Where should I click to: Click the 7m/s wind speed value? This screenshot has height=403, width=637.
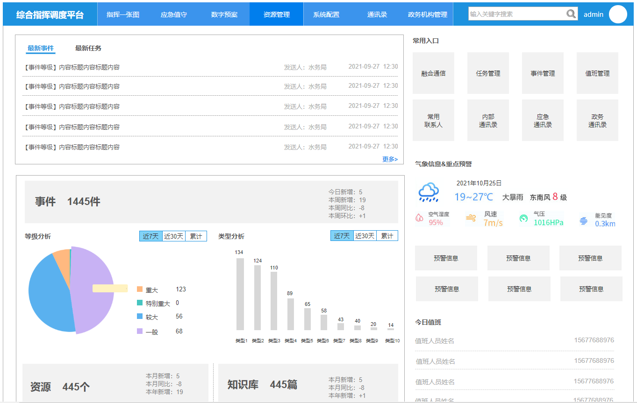coord(493,223)
